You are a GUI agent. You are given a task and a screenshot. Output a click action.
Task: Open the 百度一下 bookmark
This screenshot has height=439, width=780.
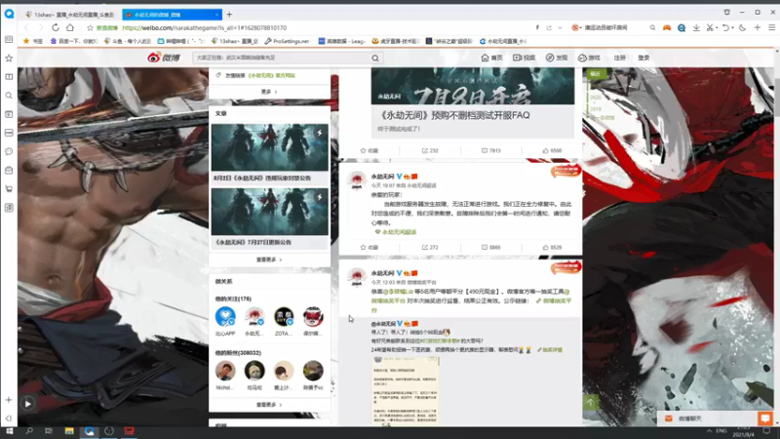point(74,41)
